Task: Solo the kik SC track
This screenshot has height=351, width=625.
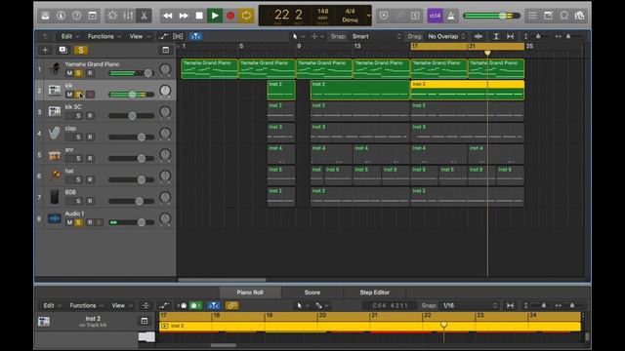Action: coord(78,116)
